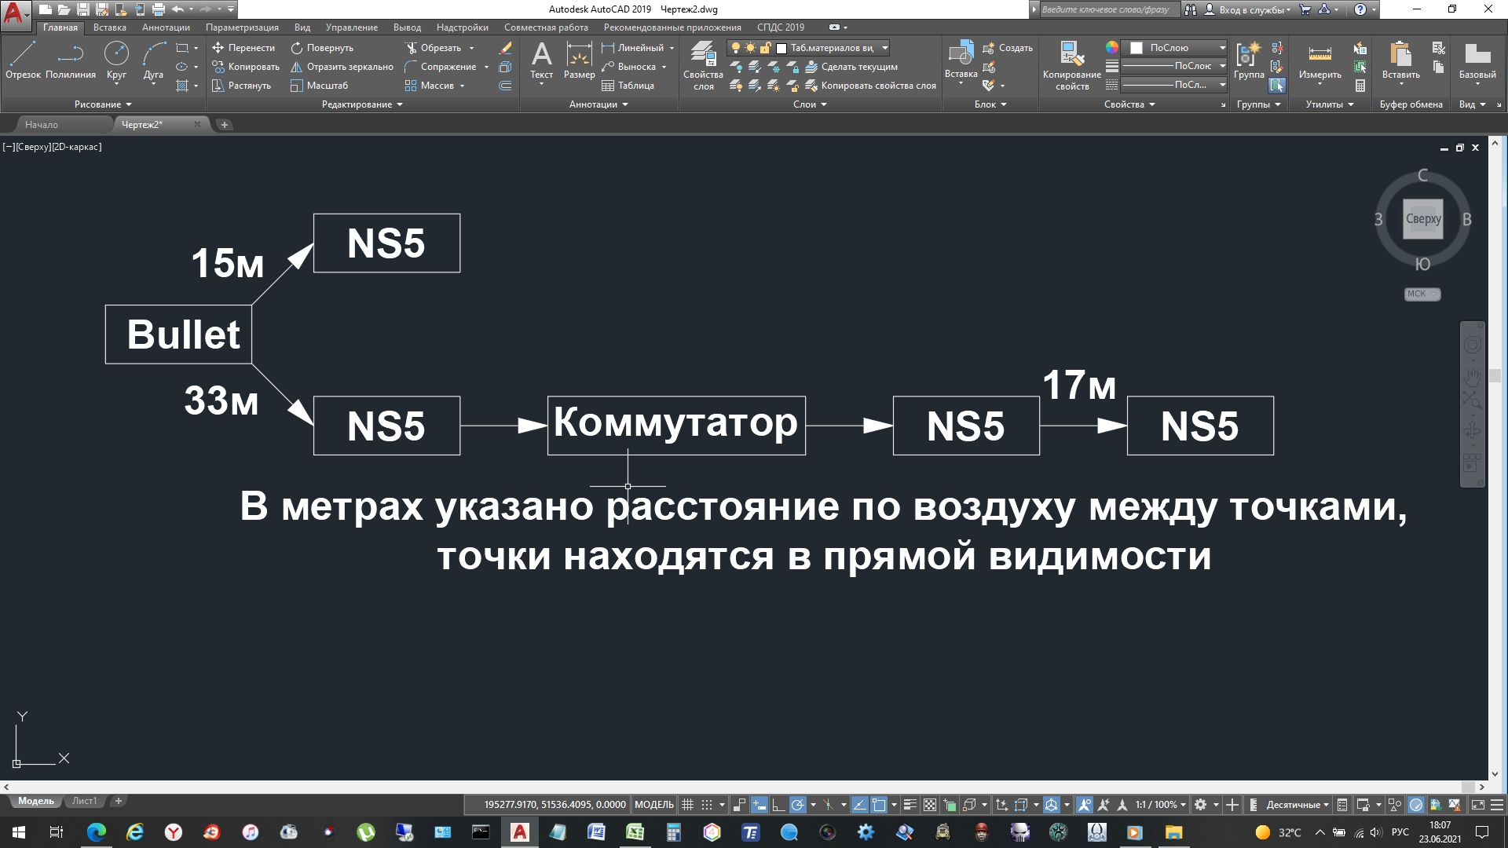Viewport: 1508px width, 848px height.
Task: Click Создать block button
Action: [x=1008, y=48]
